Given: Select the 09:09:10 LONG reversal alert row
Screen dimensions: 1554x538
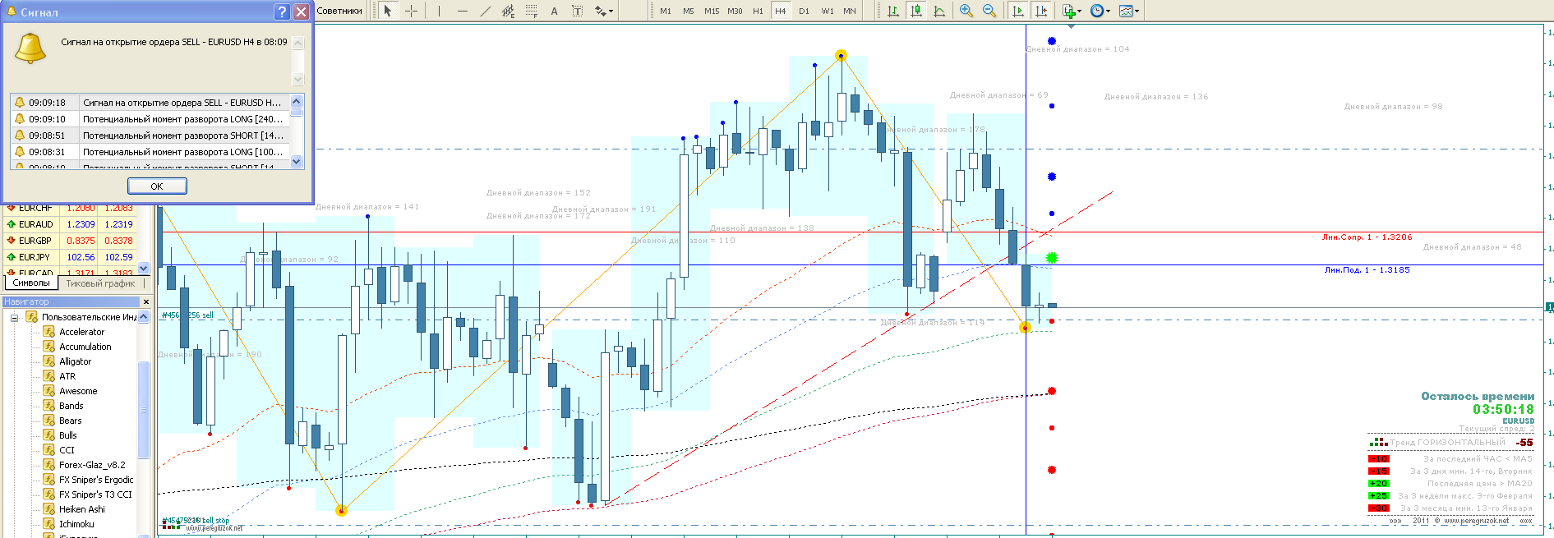Looking at the screenshot, I should pyautogui.click(x=150, y=119).
